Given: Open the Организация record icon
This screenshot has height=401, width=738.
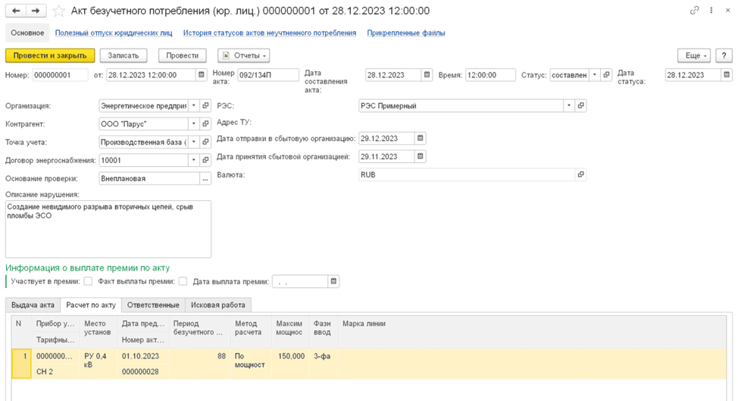Looking at the screenshot, I should [x=205, y=106].
